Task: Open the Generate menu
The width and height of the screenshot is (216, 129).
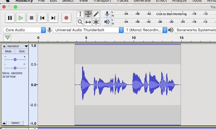Action: (142, 1)
